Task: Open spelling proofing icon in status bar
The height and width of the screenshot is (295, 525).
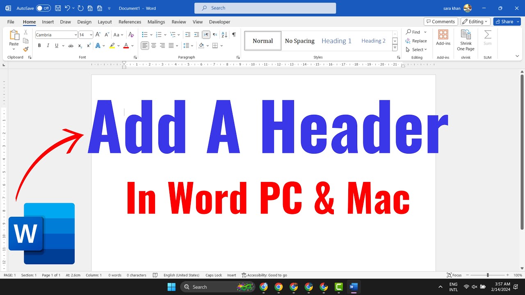Action: pos(155,275)
